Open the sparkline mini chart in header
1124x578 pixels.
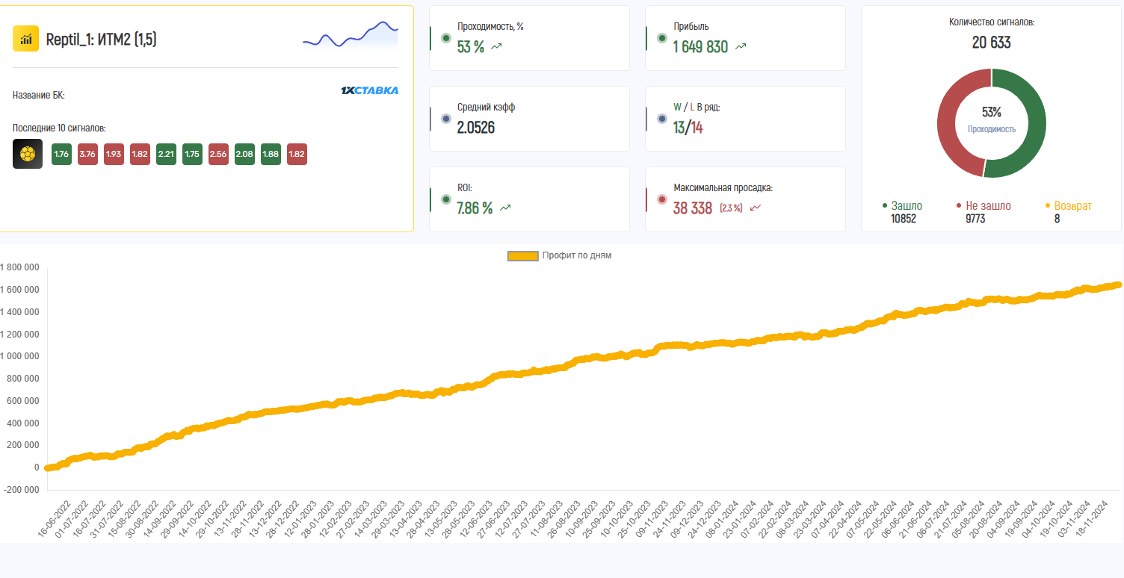pyautogui.click(x=350, y=37)
